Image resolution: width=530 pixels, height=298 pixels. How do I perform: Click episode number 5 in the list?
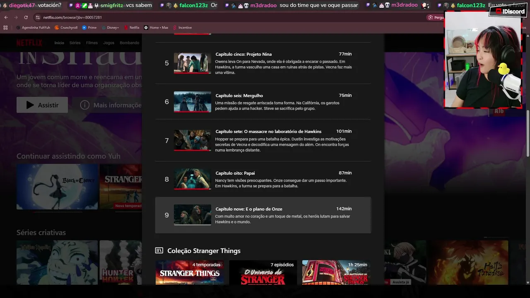tap(167, 63)
